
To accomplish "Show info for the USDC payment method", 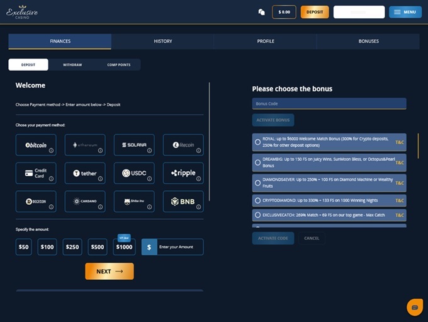I will 149,178.
